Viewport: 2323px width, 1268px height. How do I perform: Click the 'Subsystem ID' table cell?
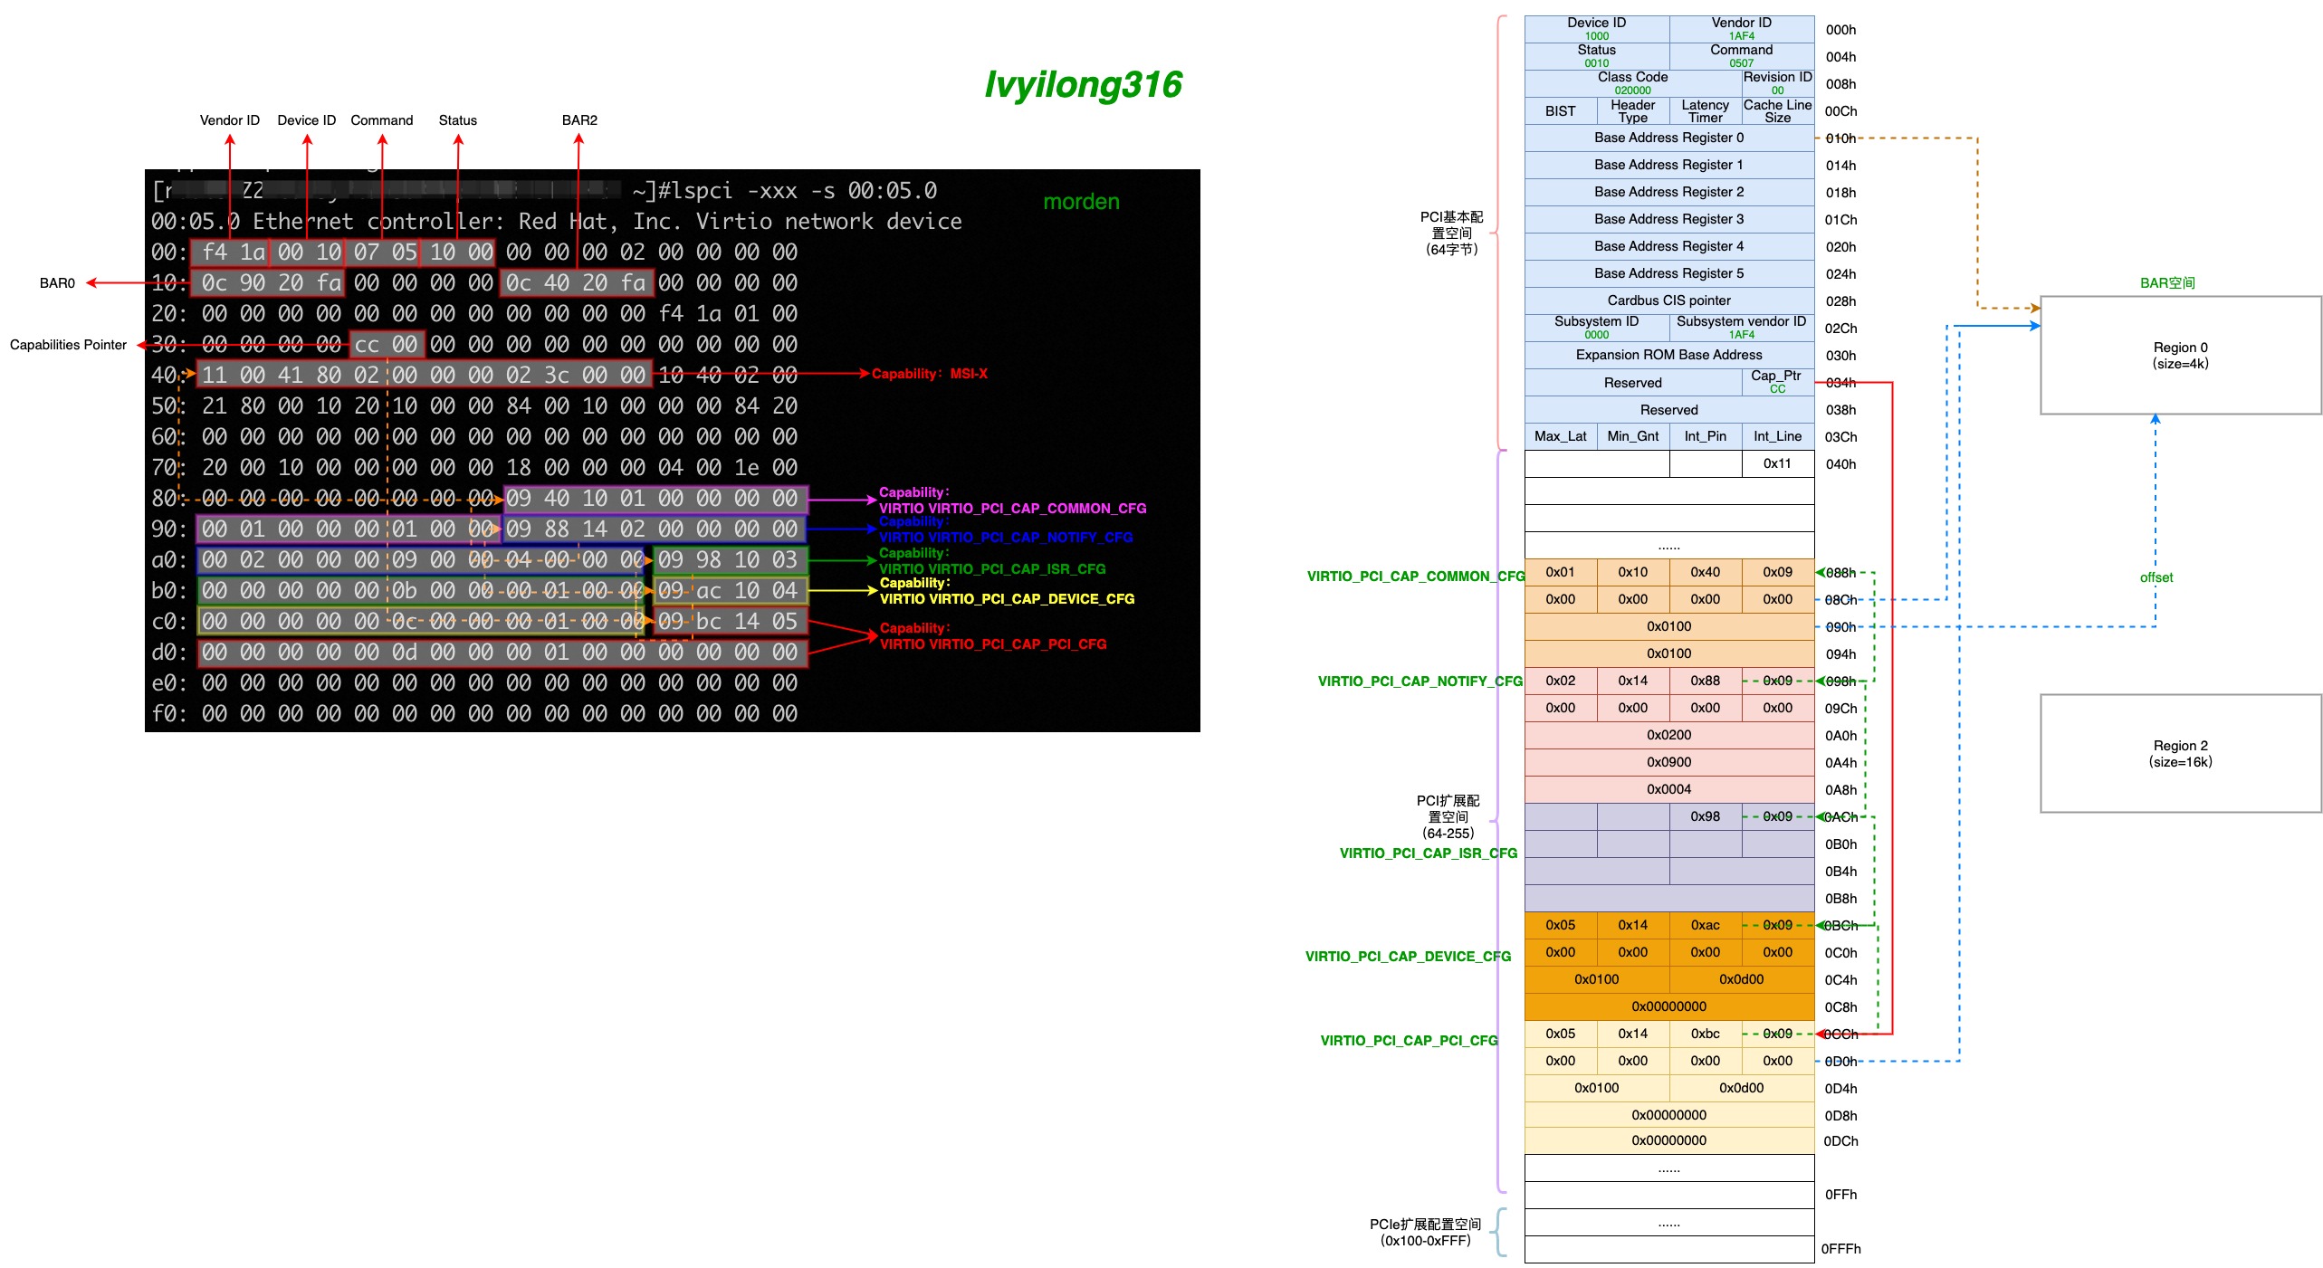point(1596,328)
